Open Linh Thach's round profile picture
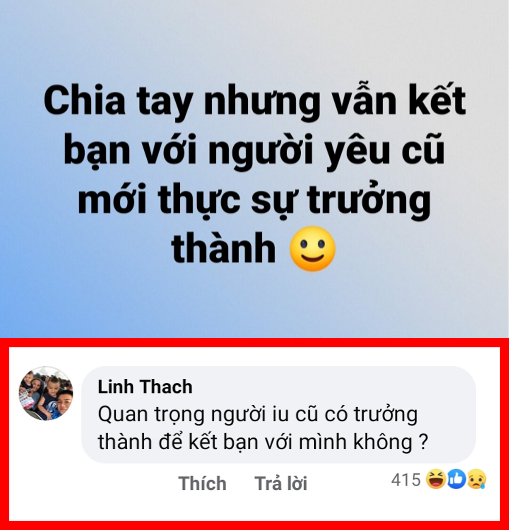 point(46,393)
